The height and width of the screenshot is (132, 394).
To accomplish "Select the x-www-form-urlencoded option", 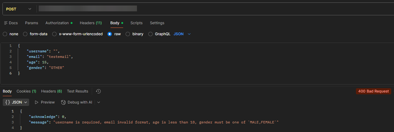I will tap(77, 34).
